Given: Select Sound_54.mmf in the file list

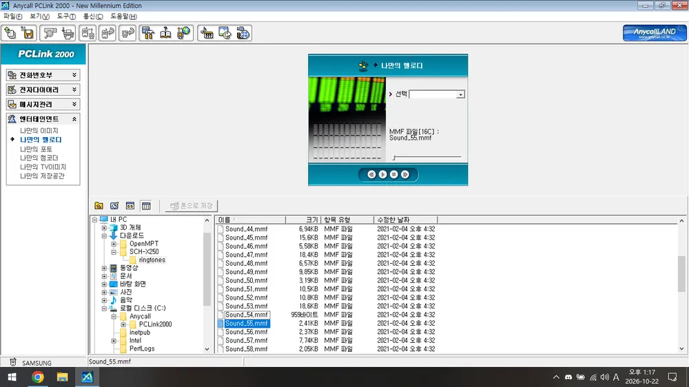Looking at the screenshot, I should click(x=247, y=315).
